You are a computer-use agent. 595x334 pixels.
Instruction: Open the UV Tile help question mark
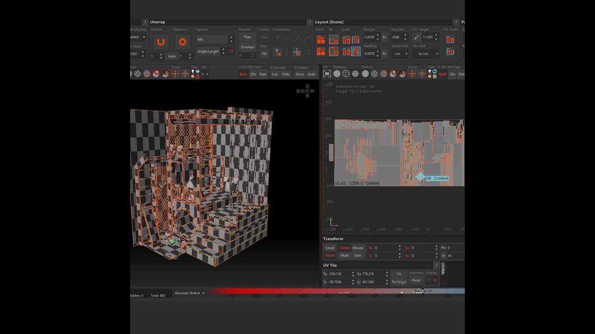[x=436, y=265]
